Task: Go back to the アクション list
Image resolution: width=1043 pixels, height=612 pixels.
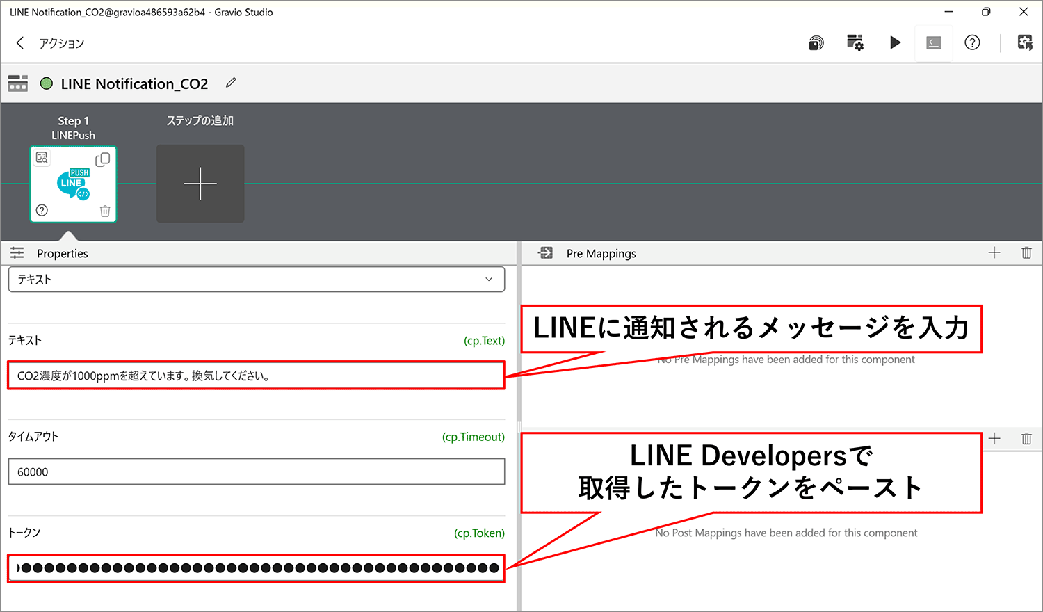Action: click(20, 43)
